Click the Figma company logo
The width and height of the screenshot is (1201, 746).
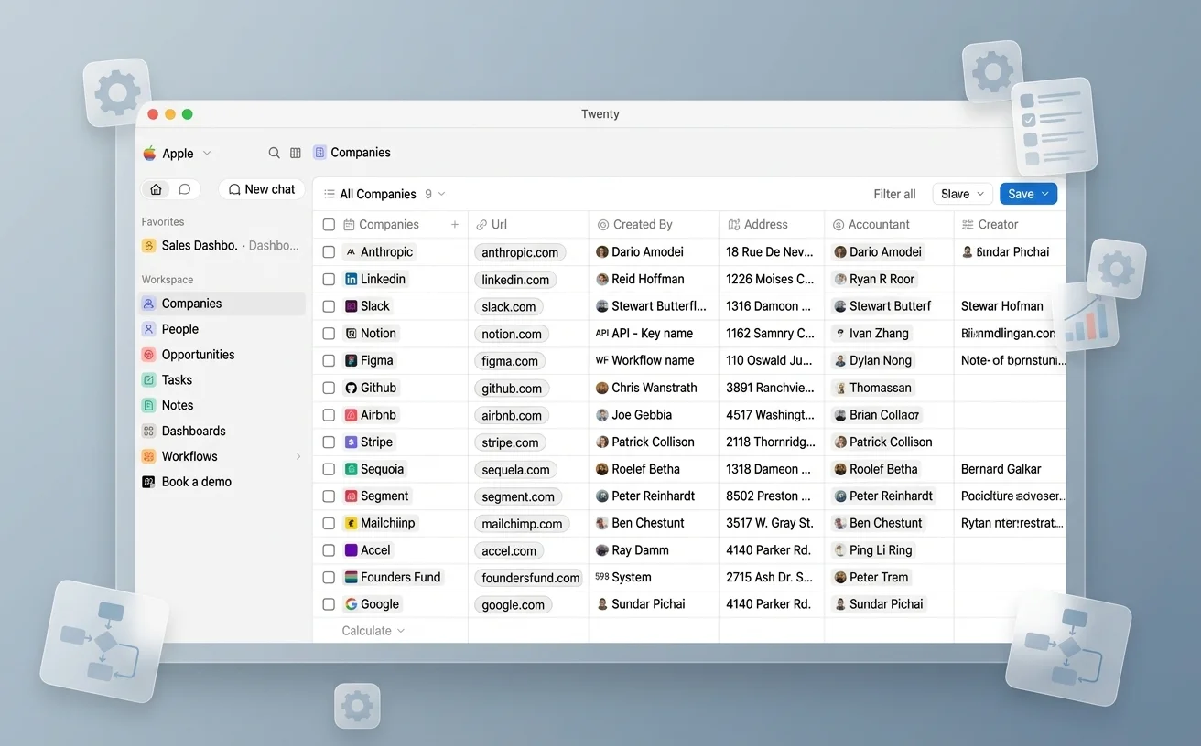pyautogui.click(x=351, y=360)
